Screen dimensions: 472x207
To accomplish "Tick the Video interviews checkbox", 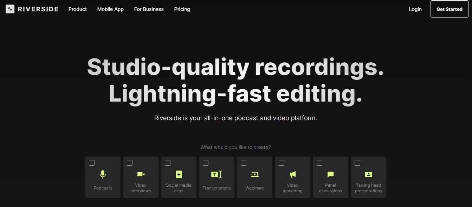I will click(x=130, y=163).
